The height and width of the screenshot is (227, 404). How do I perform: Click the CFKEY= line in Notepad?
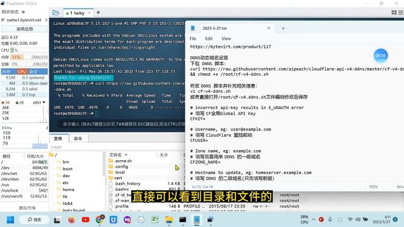tap(198, 119)
